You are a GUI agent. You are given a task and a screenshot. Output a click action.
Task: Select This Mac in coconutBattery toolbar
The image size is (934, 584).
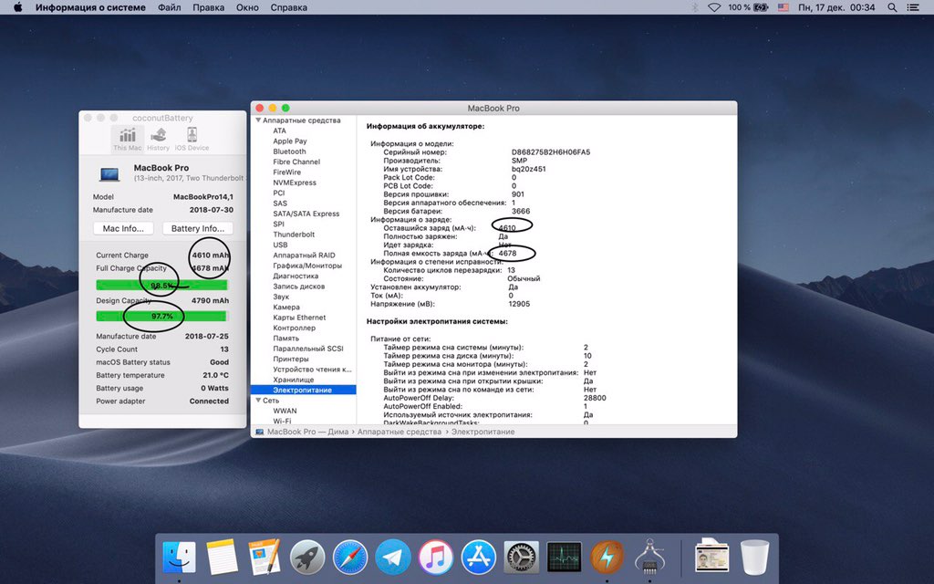(x=128, y=140)
